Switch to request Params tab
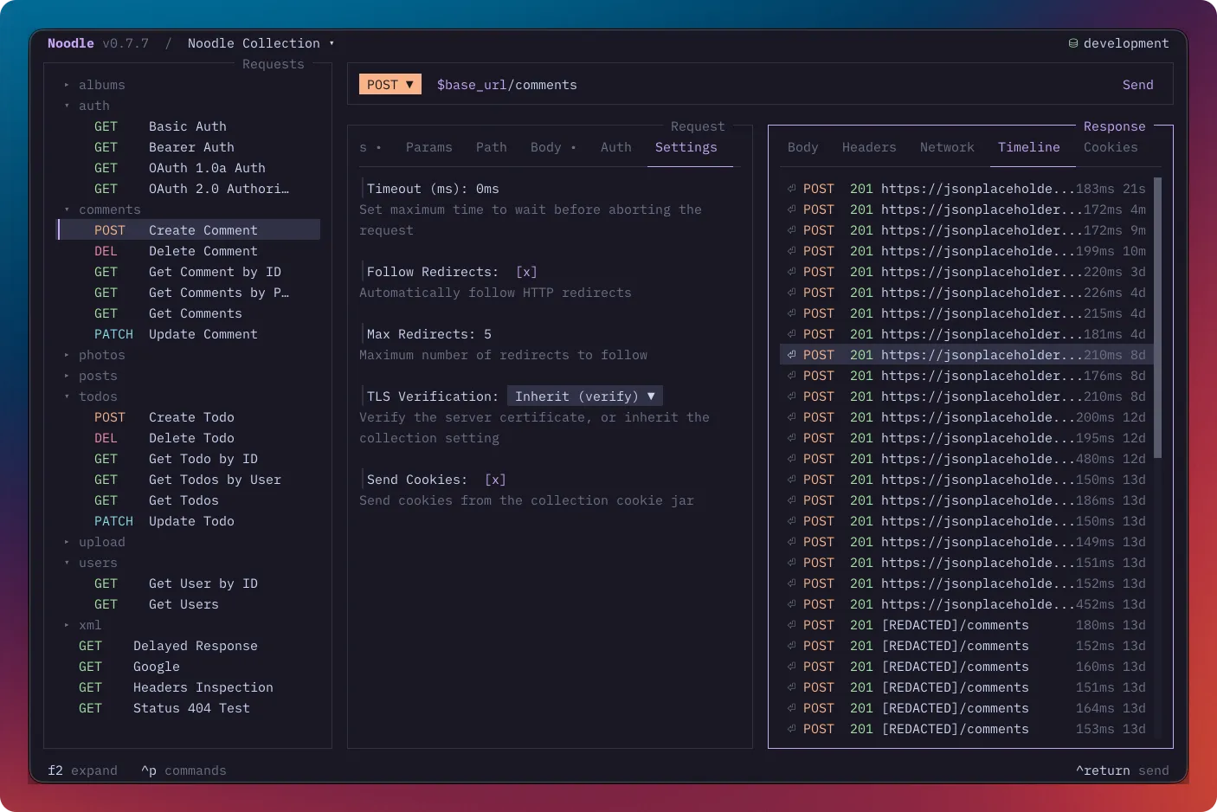 point(429,147)
